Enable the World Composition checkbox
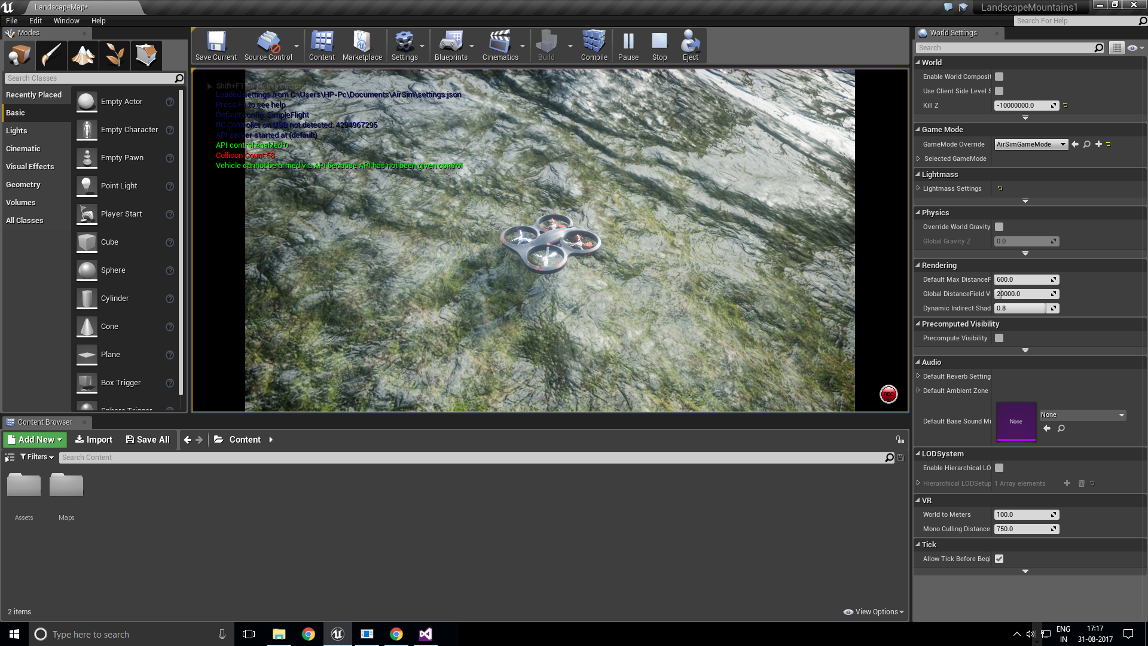This screenshot has height=646, width=1148. [999, 77]
